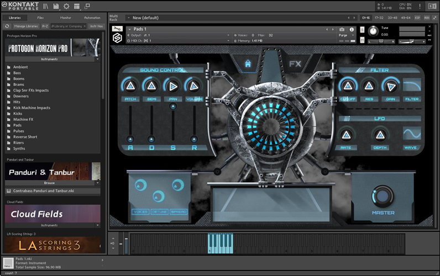Click the home icon on instrument panel
The width and height of the screenshot is (440, 276).
(248, 63)
